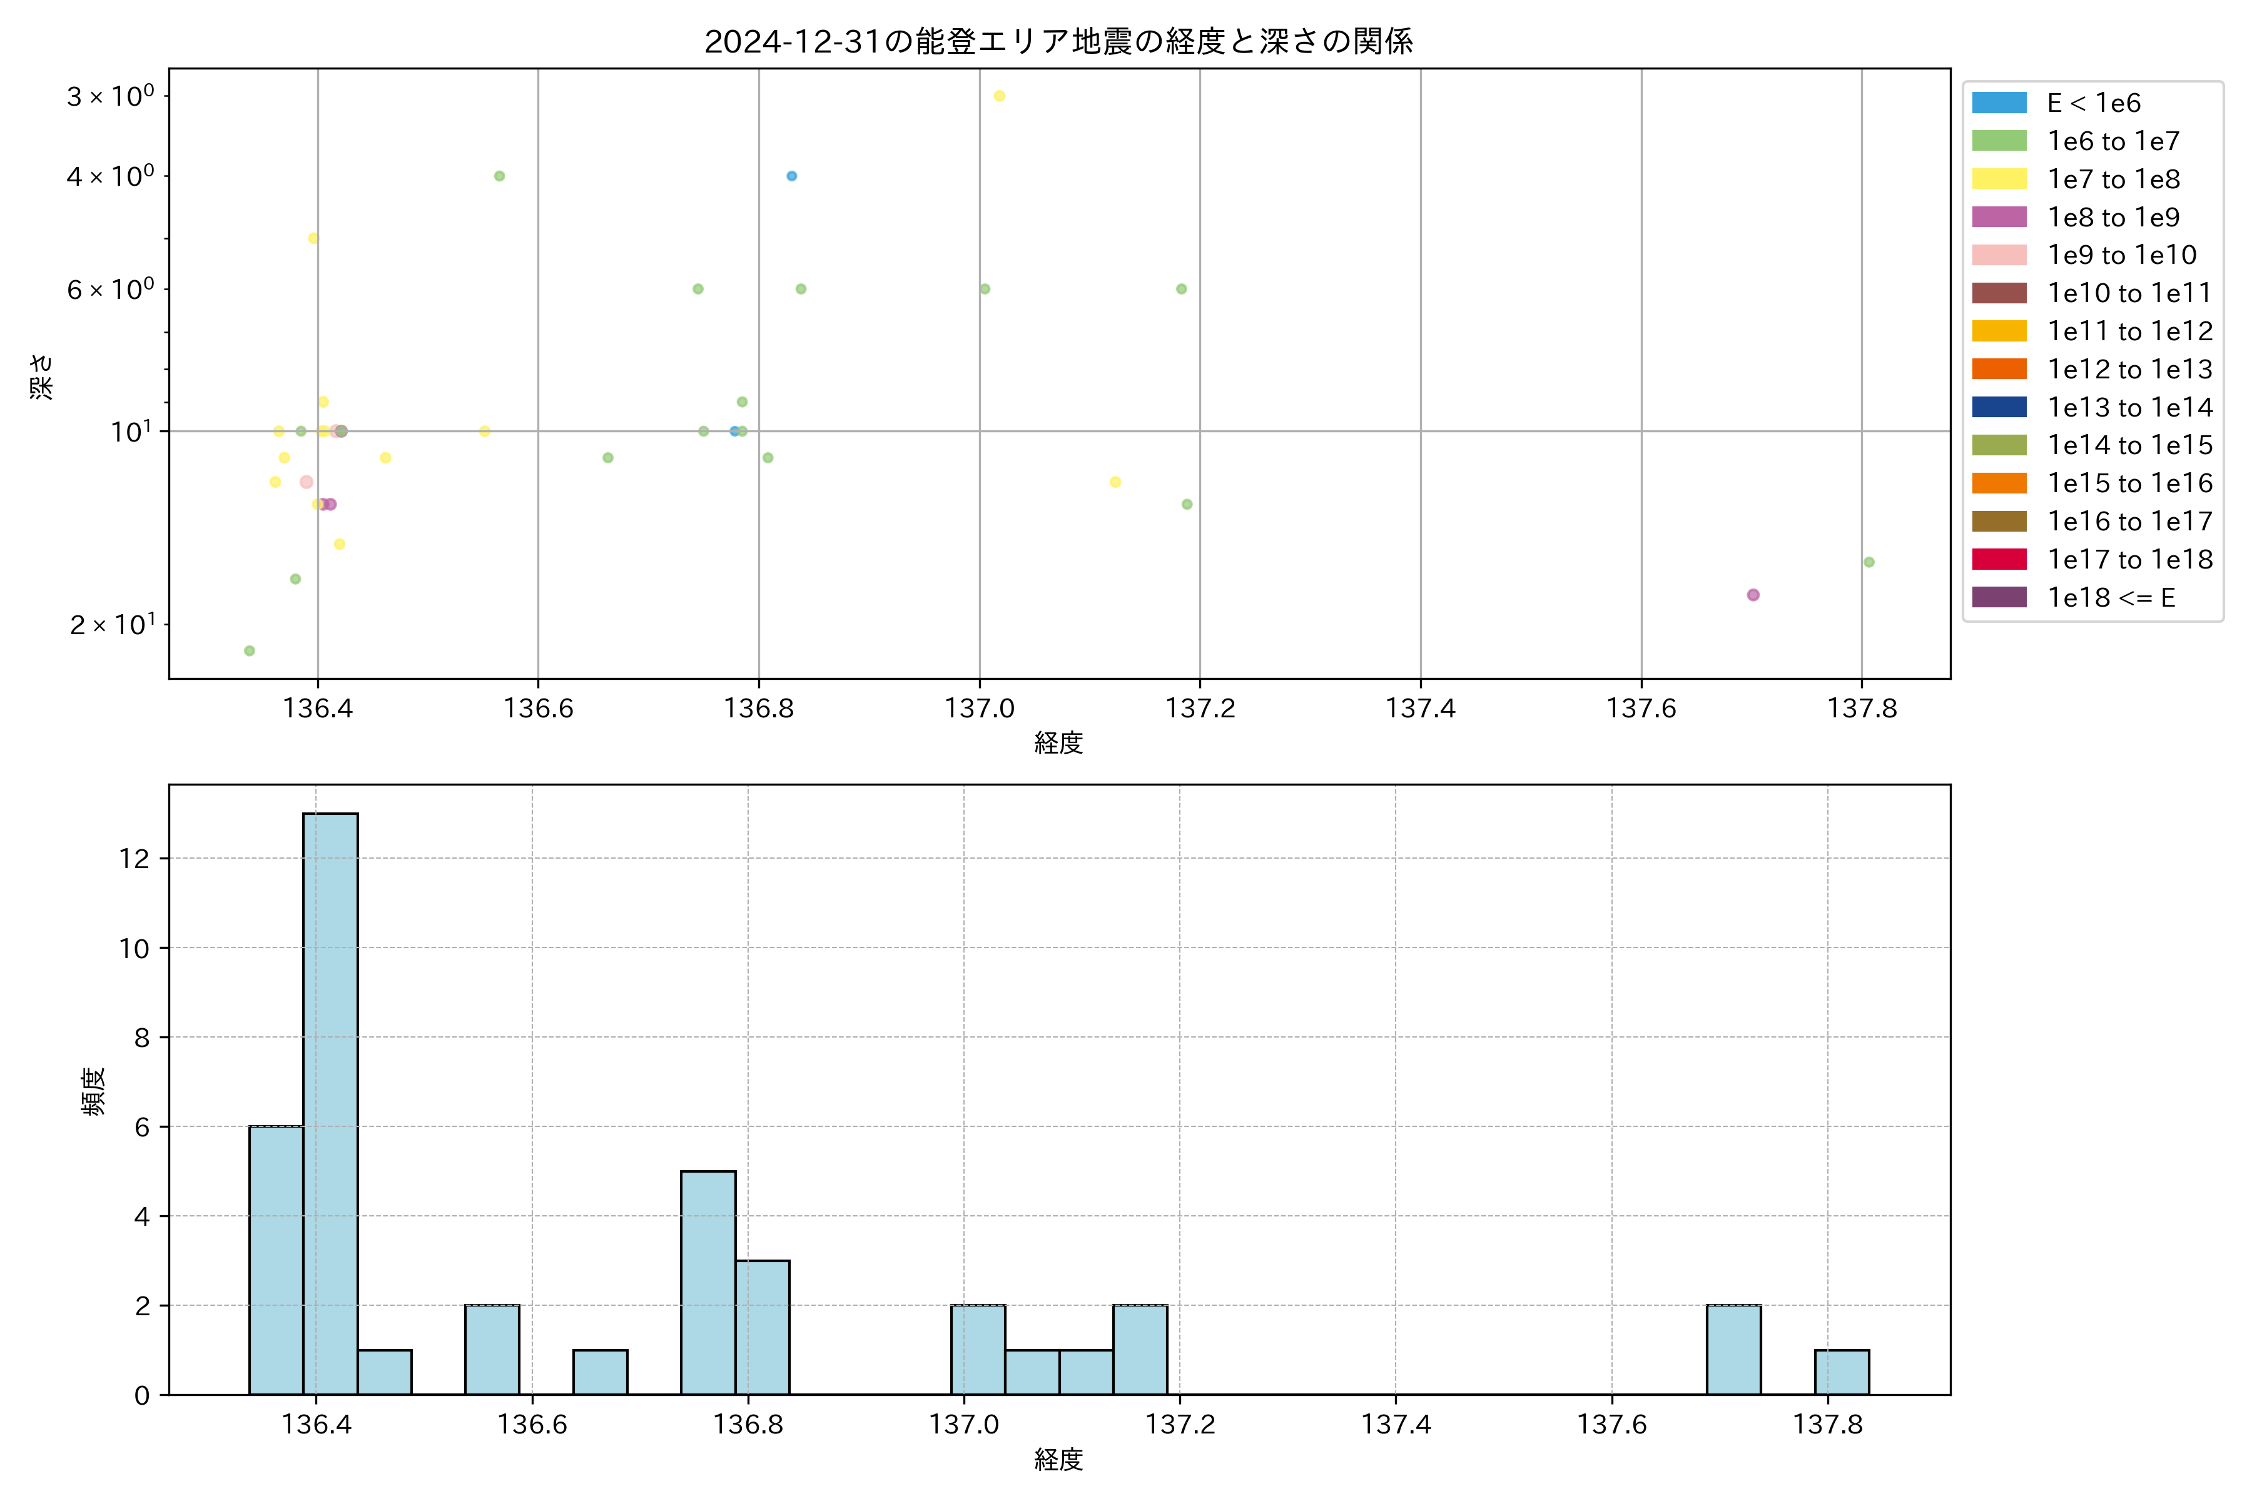Click the purple 1e8 to 1e9 legend swatch

pos(1999,217)
